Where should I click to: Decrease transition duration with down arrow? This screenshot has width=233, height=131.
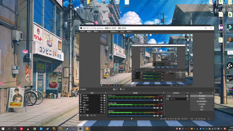[x=187, y=99]
